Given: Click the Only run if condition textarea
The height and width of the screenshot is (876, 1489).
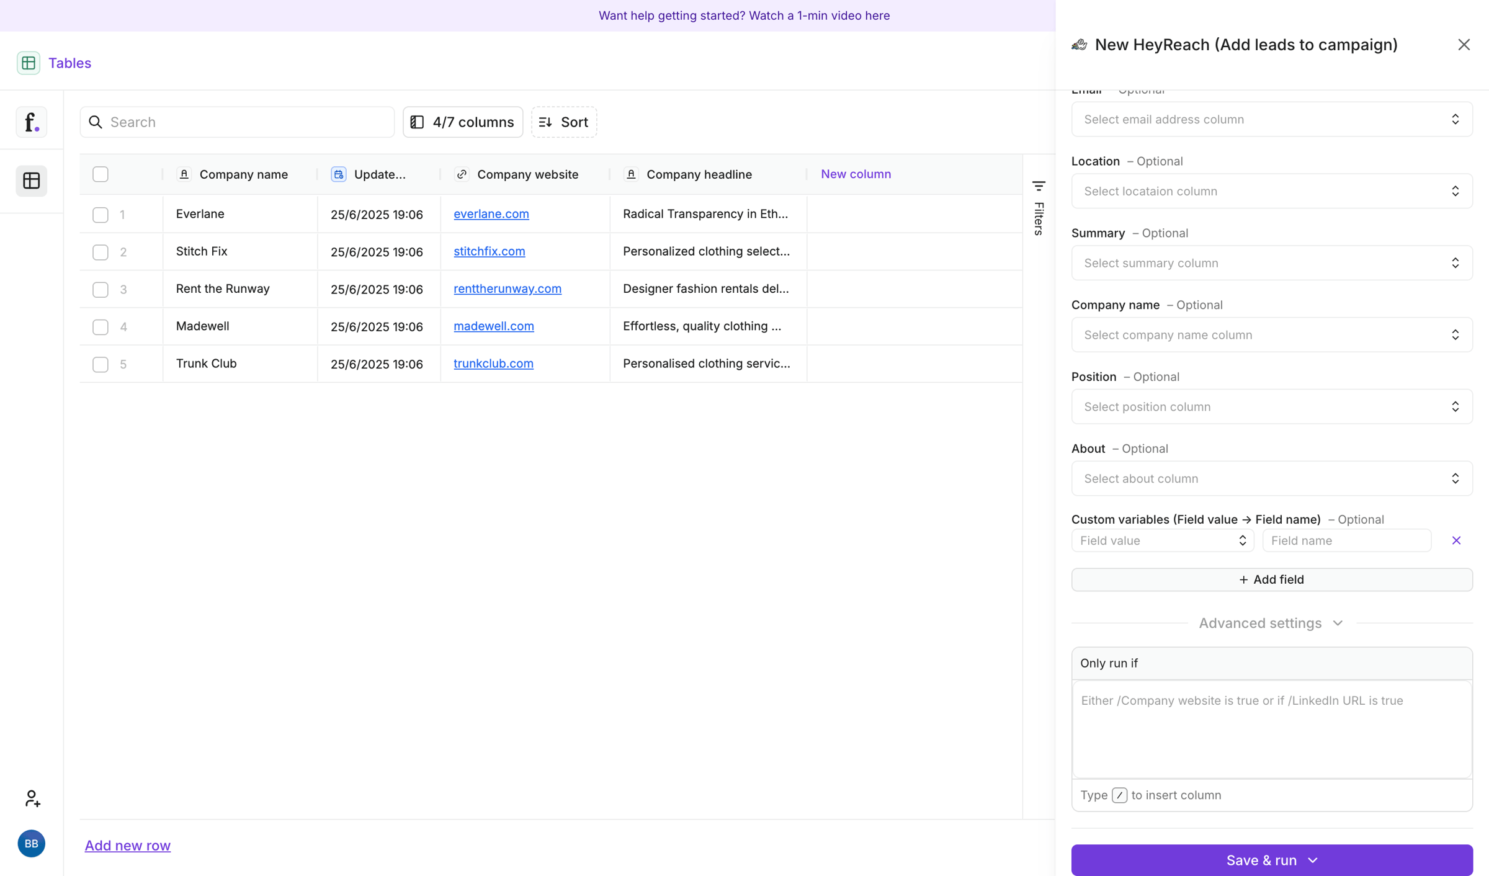Looking at the screenshot, I should point(1272,730).
